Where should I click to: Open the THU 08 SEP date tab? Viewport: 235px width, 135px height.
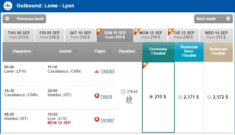19,35
